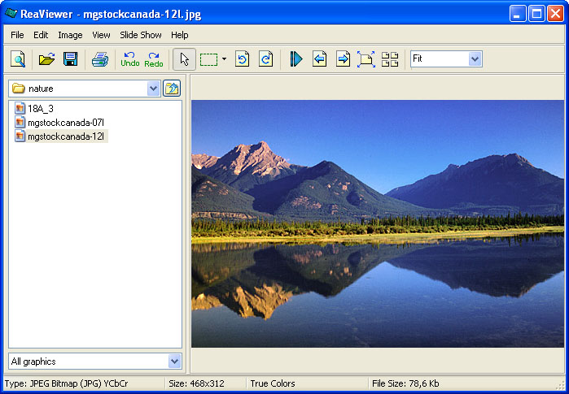This screenshot has height=394, width=569.
Task: Open the File menu
Action: coord(17,35)
